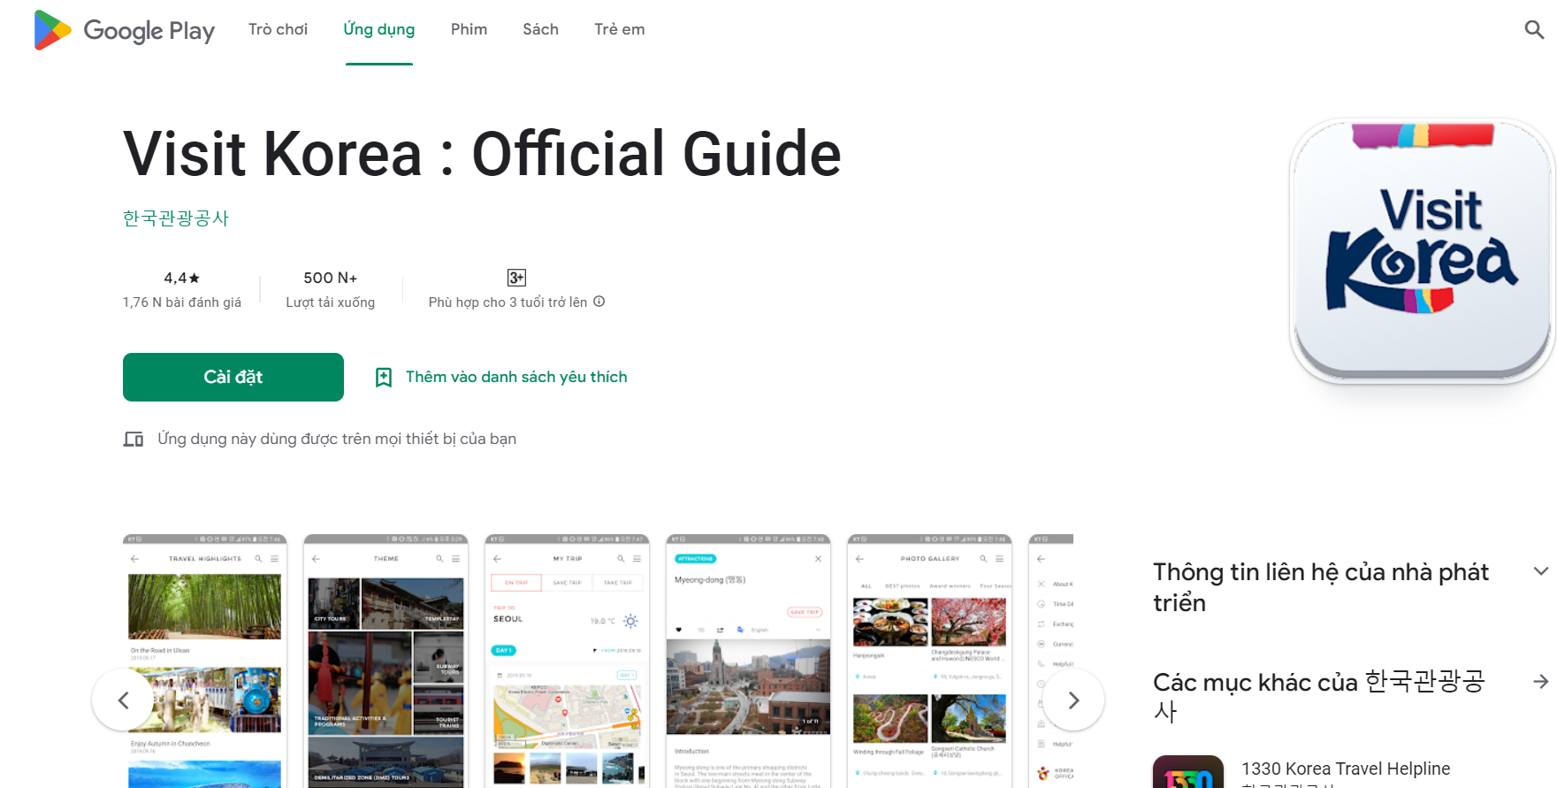Click the Visit Korea app icon

(x=1422, y=251)
